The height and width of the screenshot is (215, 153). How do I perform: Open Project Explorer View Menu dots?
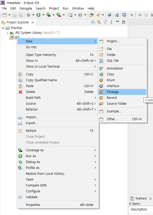(x=111, y=22)
